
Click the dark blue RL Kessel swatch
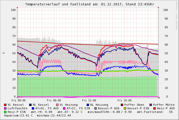(31, 105)
